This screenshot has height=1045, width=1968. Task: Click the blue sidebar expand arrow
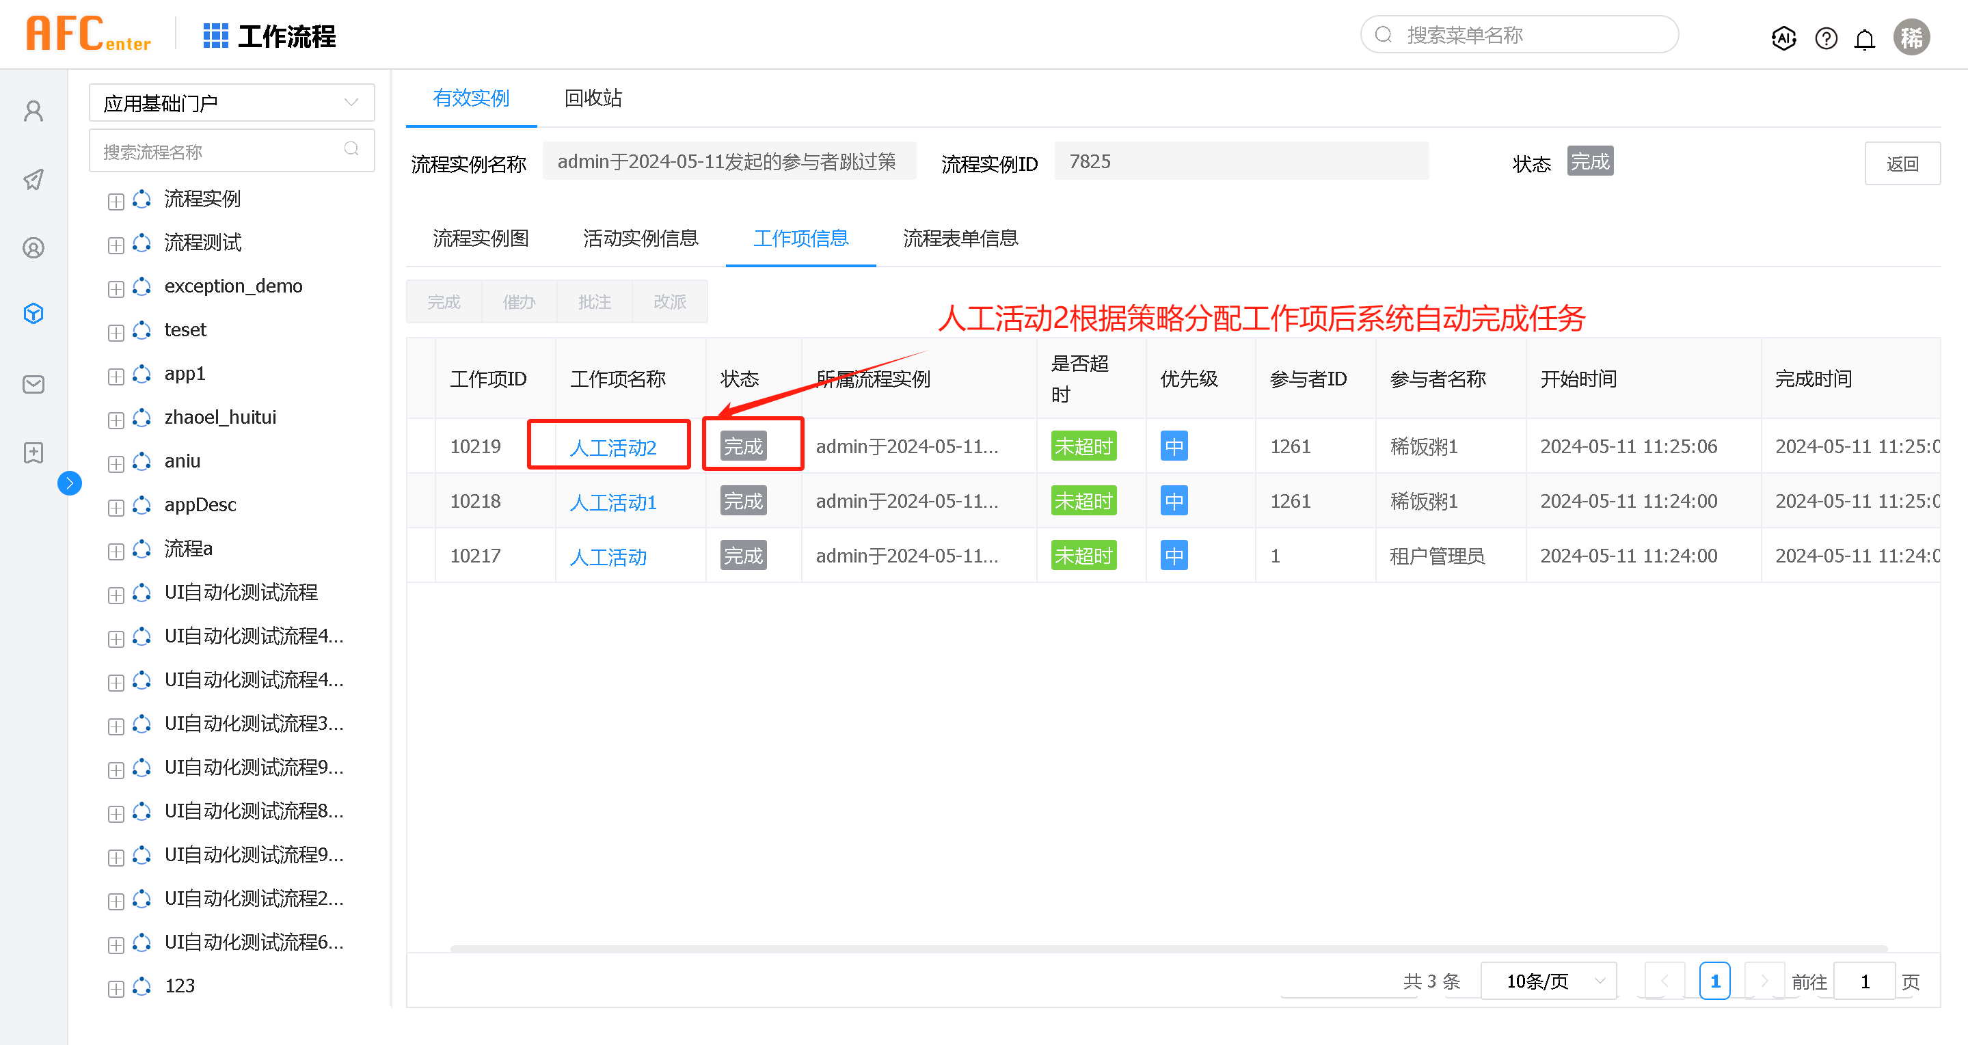coord(70,483)
